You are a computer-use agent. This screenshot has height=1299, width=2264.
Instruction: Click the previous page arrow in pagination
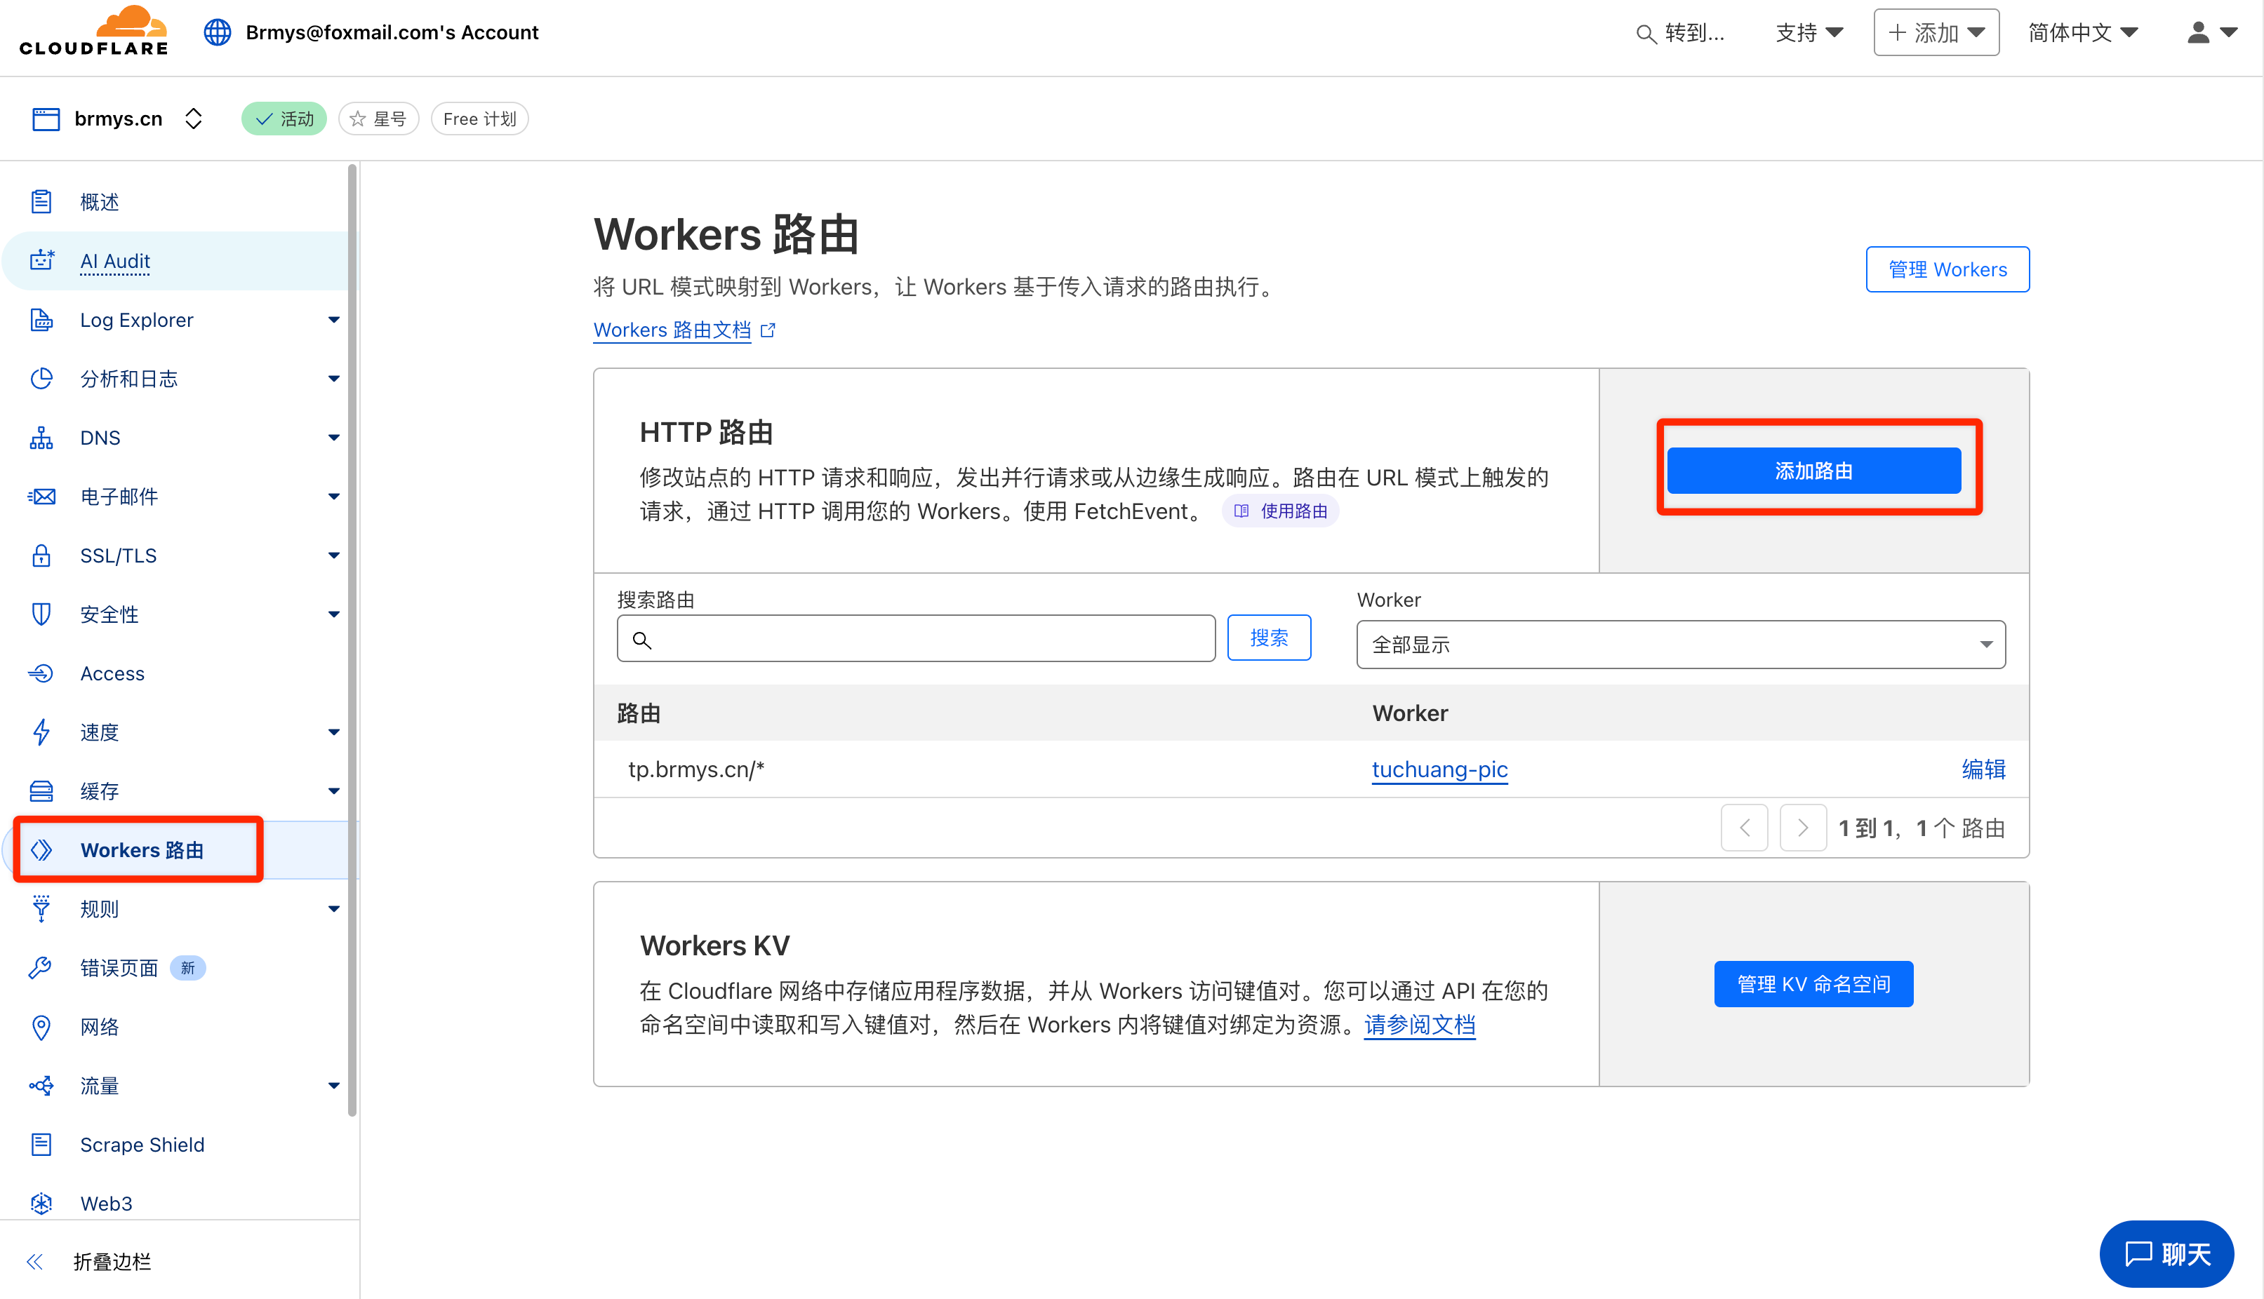[x=1745, y=828]
